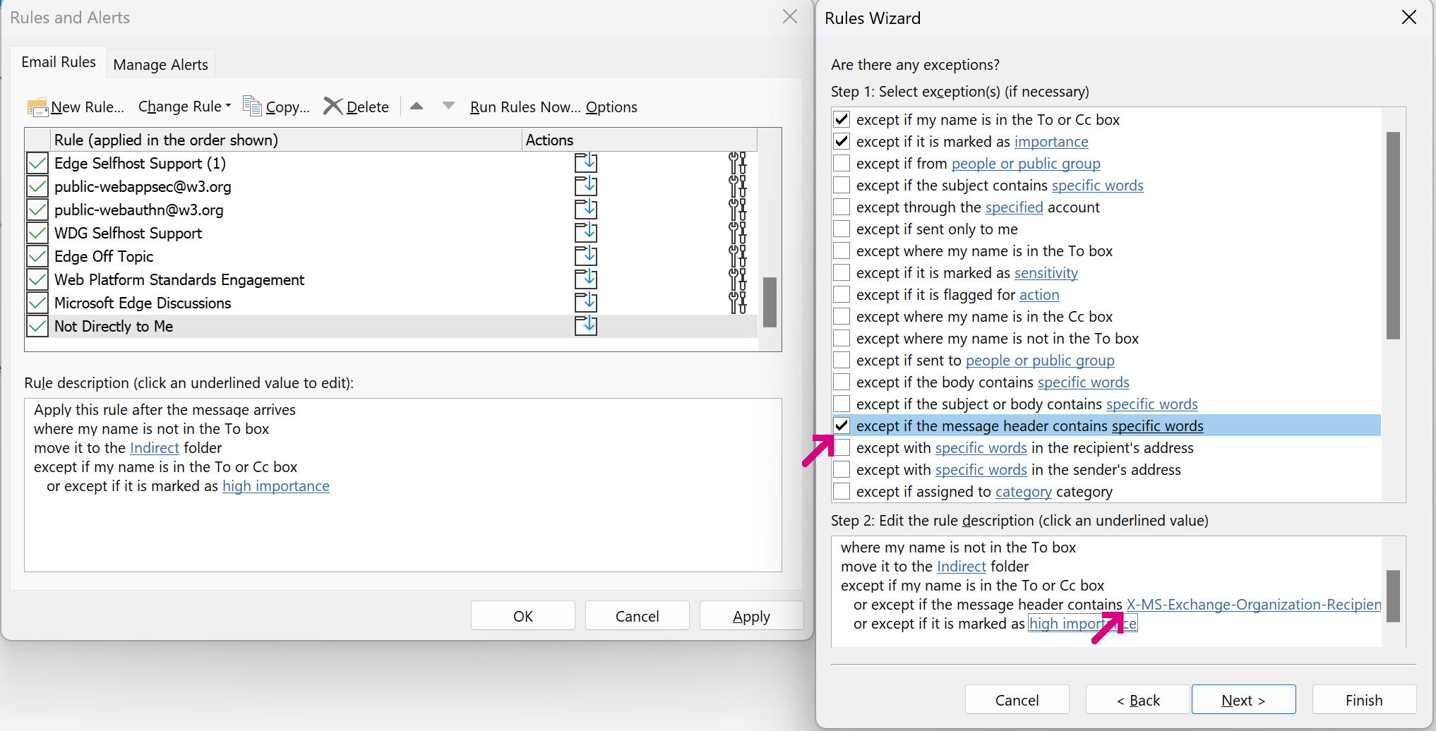The width and height of the screenshot is (1436, 731).
Task: Select the Email Rules tab
Action: pyautogui.click(x=59, y=62)
